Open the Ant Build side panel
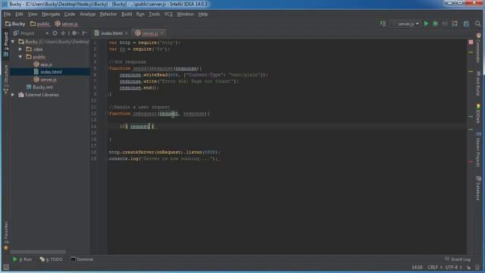This screenshot has height=273, width=485. click(478, 83)
